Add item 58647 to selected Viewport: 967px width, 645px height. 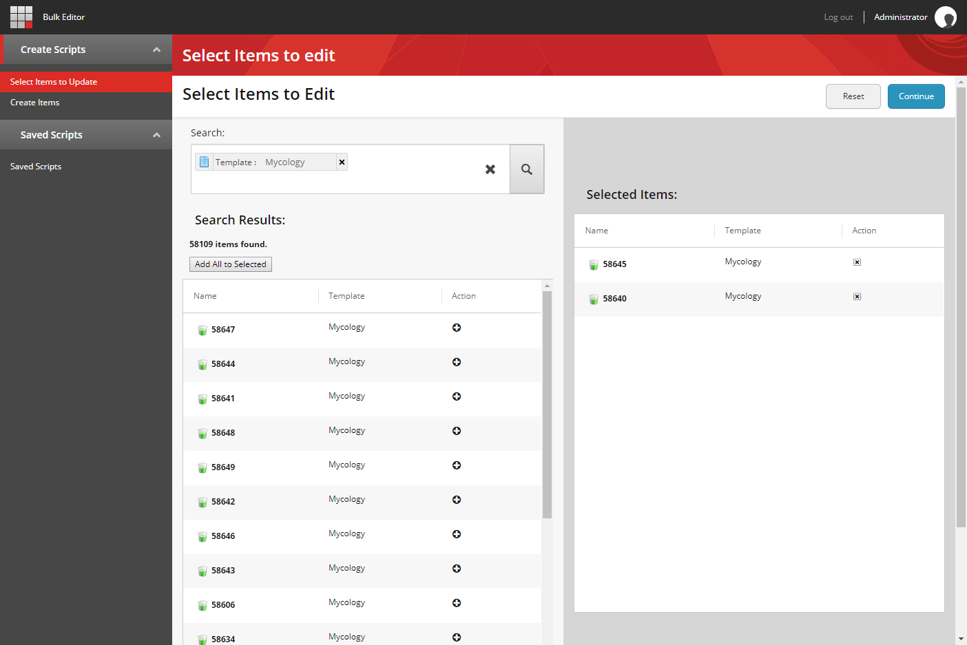(x=457, y=328)
